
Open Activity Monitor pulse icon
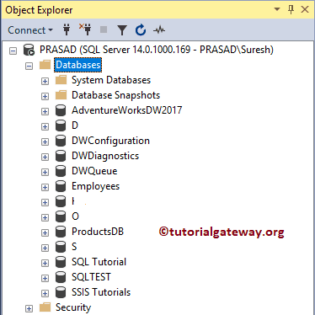click(159, 29)
